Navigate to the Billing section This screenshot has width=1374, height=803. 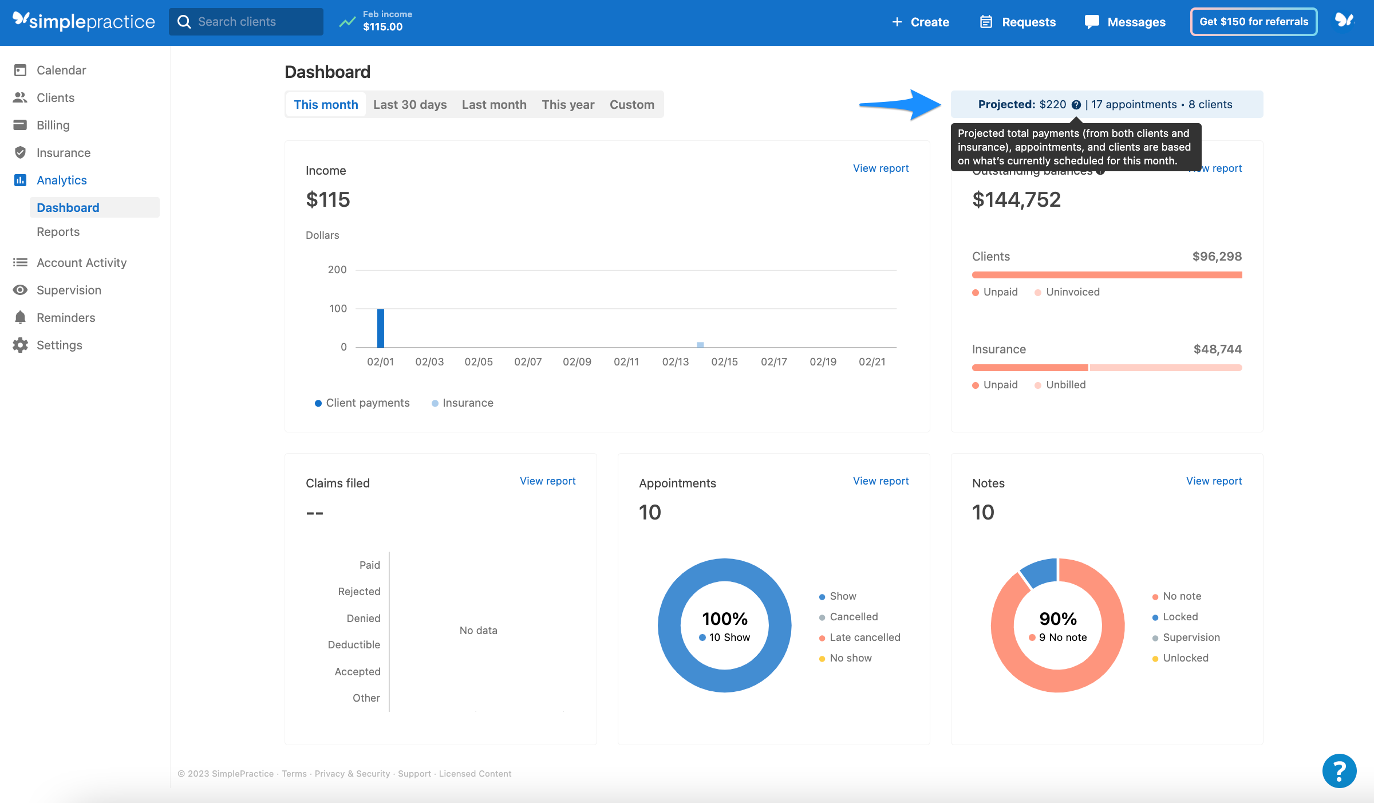[x=53, y=125]
